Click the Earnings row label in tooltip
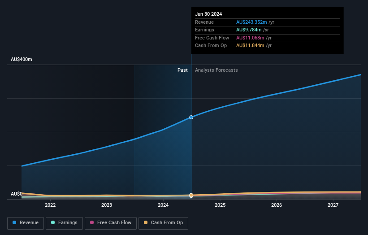The width and height of the screenshot is (368, 235). [204, 30]
